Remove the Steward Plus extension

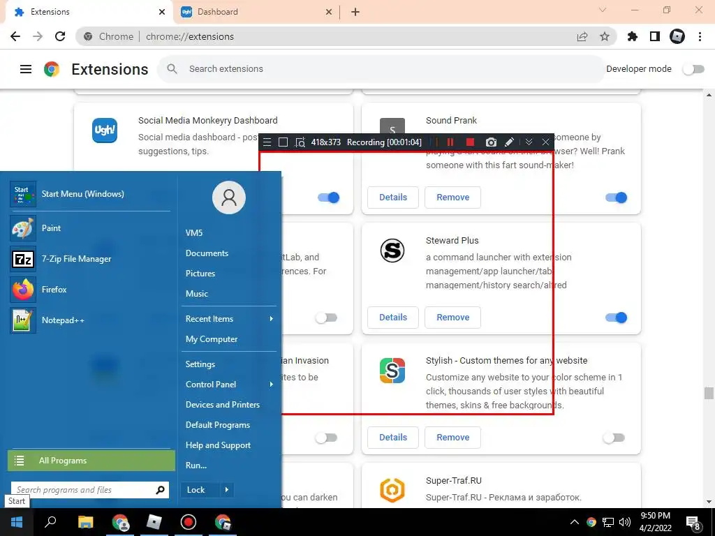click(x=452, y=318)
